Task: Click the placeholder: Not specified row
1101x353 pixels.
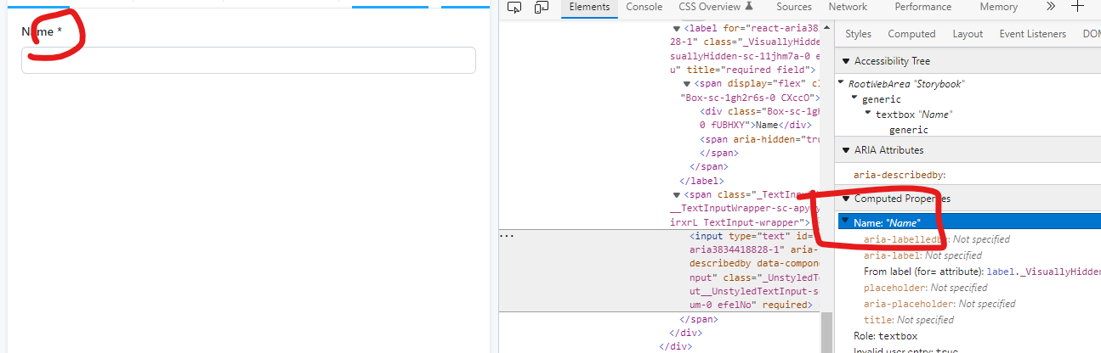Action: (927, 288)
